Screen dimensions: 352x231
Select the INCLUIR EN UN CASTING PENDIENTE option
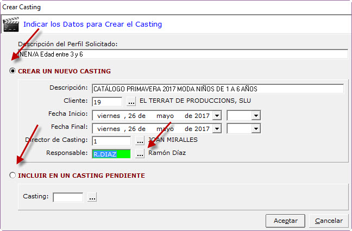12,175
